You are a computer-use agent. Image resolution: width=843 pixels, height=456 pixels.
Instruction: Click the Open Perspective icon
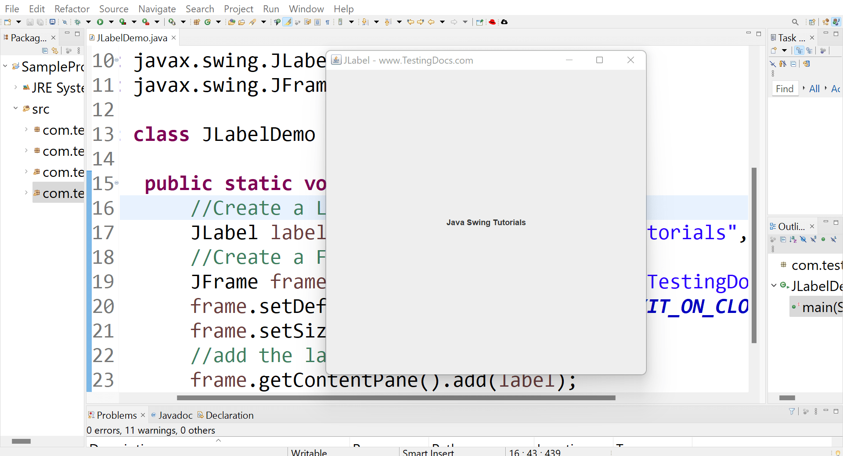812,22
